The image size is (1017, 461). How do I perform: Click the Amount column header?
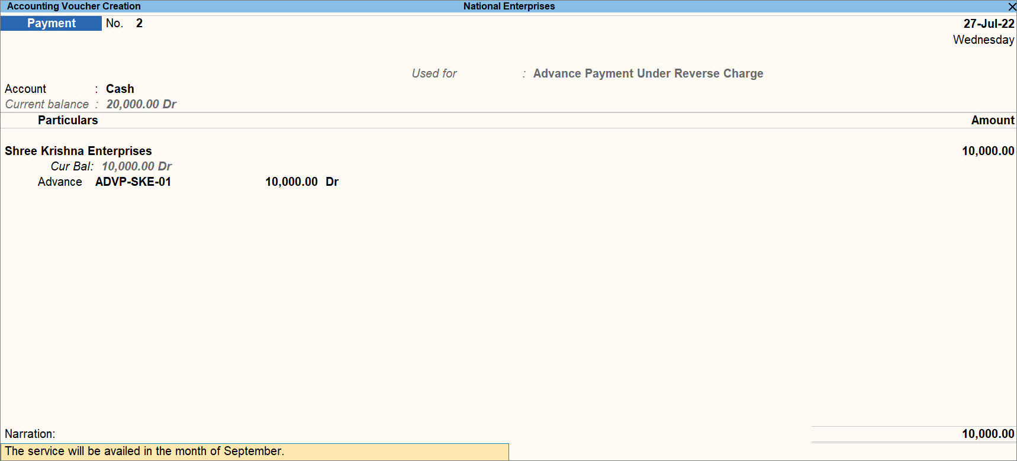pyautogui.click(x=993, y=120)
